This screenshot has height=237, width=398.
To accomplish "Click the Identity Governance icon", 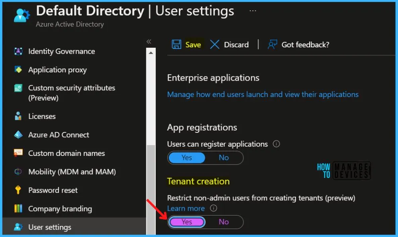I will click(18, 51).
